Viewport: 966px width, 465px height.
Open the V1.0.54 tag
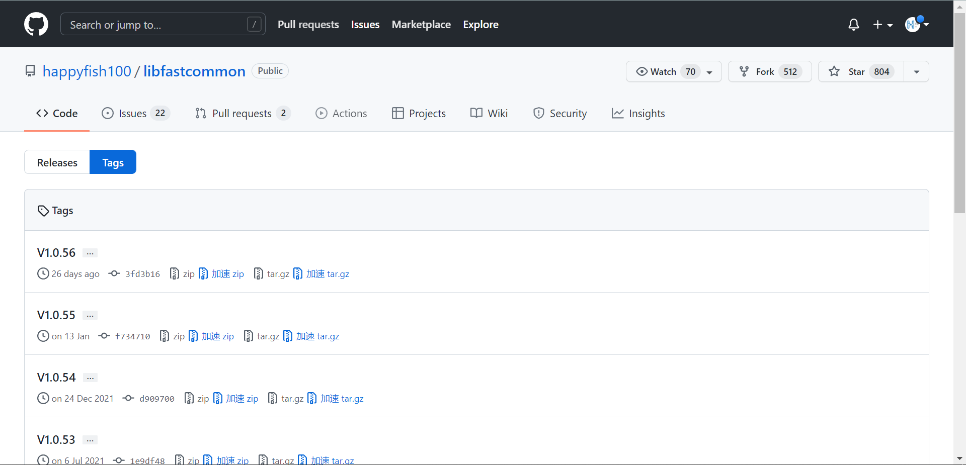click(x=56, y=377)
